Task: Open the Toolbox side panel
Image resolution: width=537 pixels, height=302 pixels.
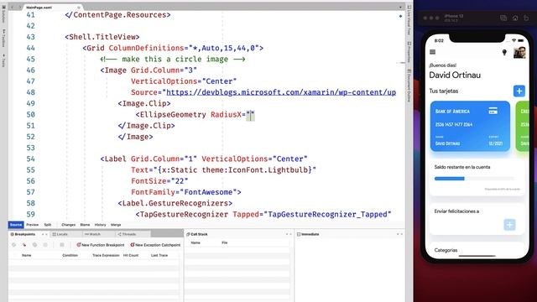Action: [3, 39]
